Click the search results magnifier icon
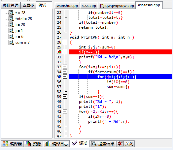 (94, 144)
